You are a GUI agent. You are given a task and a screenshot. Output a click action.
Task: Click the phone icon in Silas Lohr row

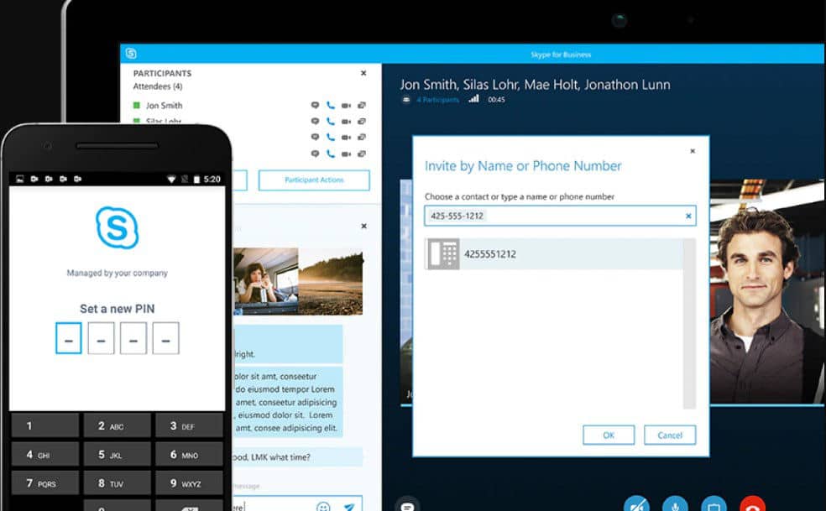[330, 121]
